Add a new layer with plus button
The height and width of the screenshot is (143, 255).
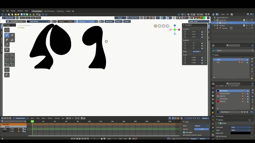252,59
